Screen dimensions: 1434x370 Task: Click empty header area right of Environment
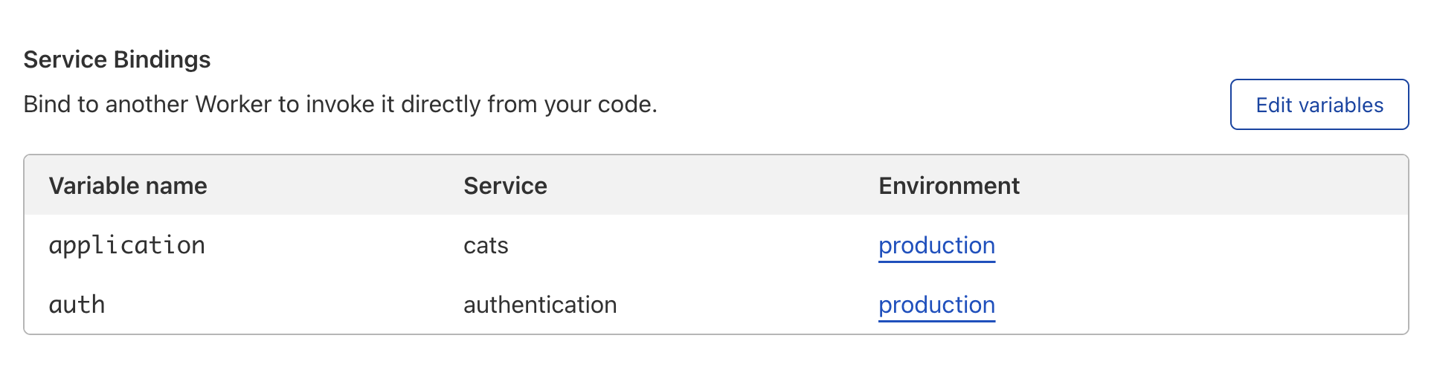(1212, 186)
